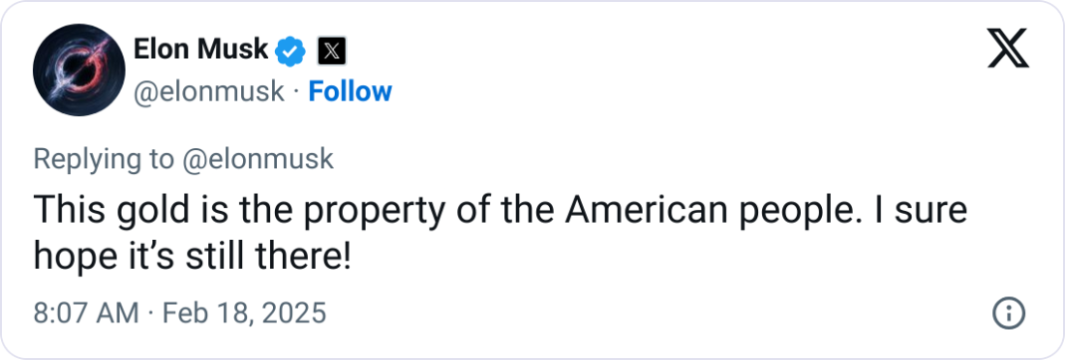Click the 'hope it's still there!' line
Screen dimensions: 1065x360
coord(193,256)
